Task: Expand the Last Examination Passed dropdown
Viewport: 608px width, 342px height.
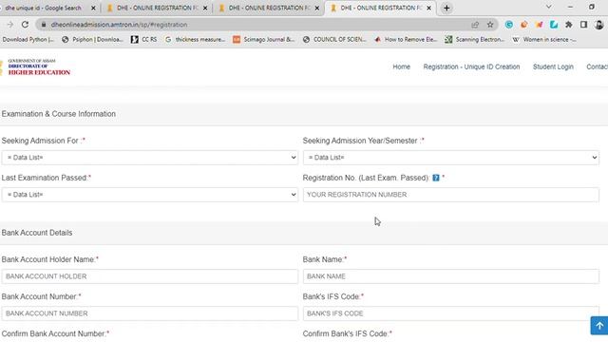Action: (150, 194)
